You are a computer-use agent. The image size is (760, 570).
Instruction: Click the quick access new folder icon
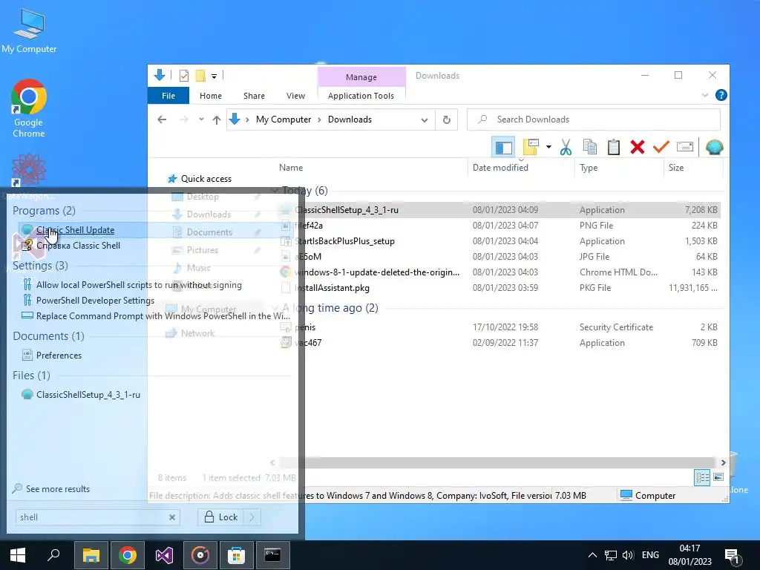click(x=200, y=76)
